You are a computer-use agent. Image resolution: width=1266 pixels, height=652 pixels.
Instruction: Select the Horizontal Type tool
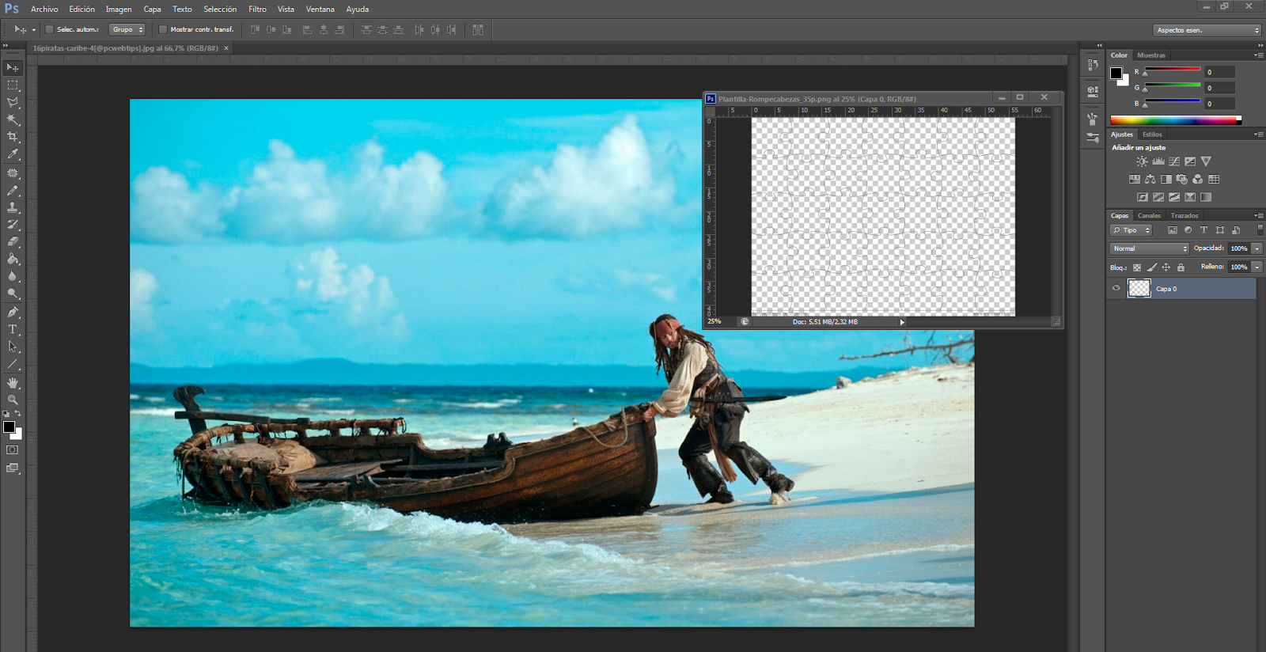coord(13,330)
